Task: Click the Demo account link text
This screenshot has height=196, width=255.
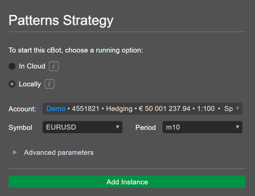Action: (x=56, y=109)
